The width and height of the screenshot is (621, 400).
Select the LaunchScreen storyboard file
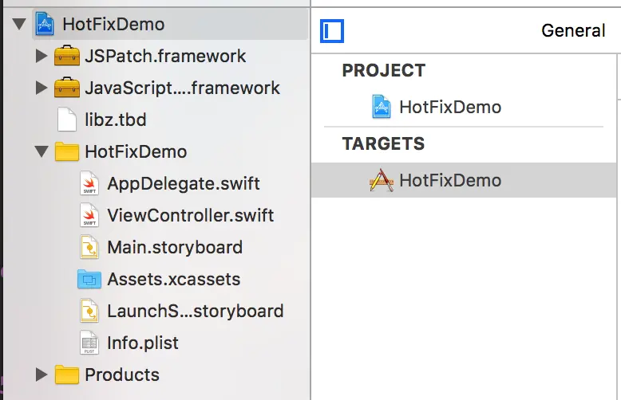[x=195, y=312]
